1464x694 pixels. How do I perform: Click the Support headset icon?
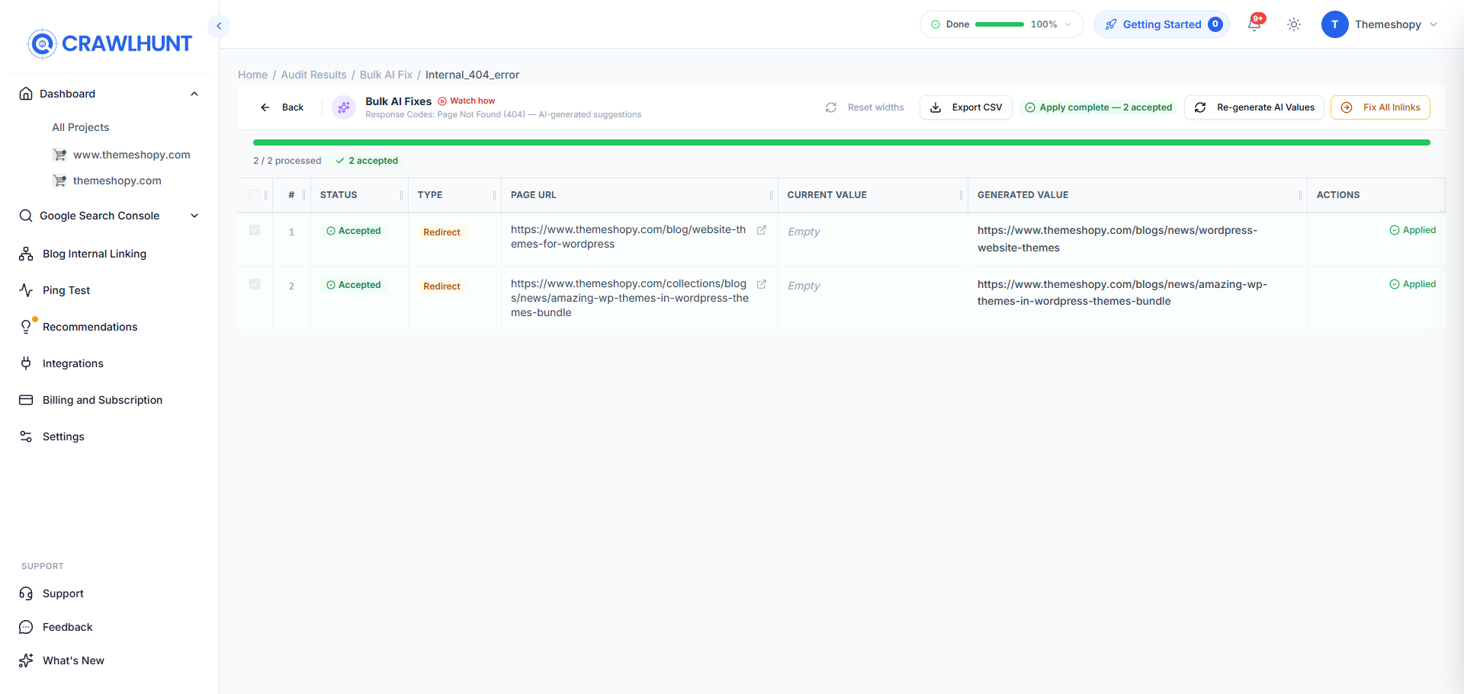pos(26,593)
